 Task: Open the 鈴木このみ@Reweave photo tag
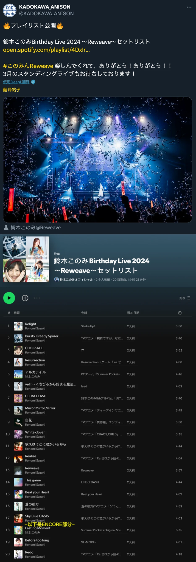[36, 227]
